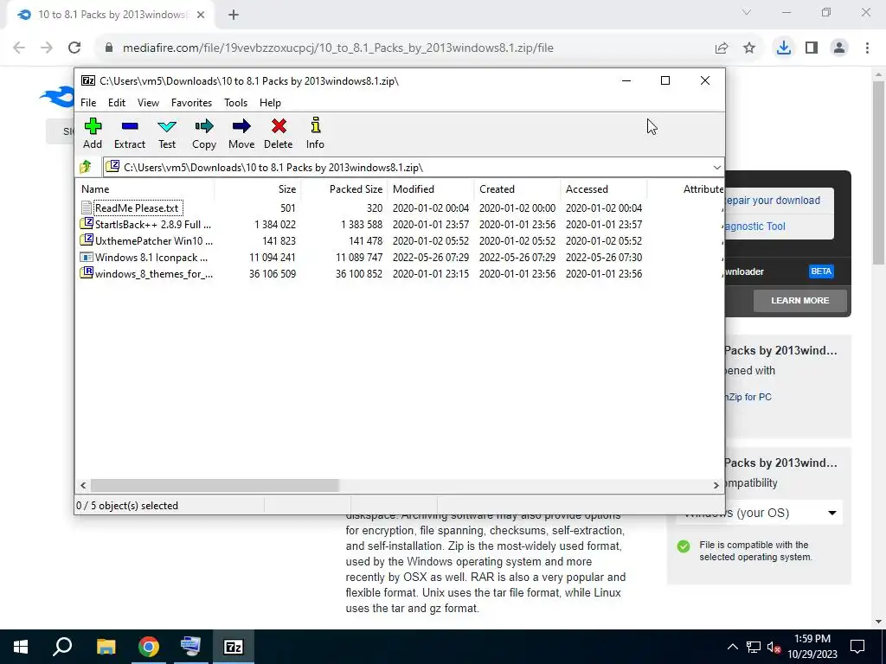The image size is (886, 664).
Task: Open Chrome three-dot menu
Action: click(867, 48)
